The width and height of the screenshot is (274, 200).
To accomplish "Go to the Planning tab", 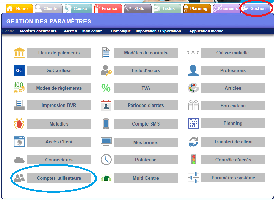I will [197, 9].
